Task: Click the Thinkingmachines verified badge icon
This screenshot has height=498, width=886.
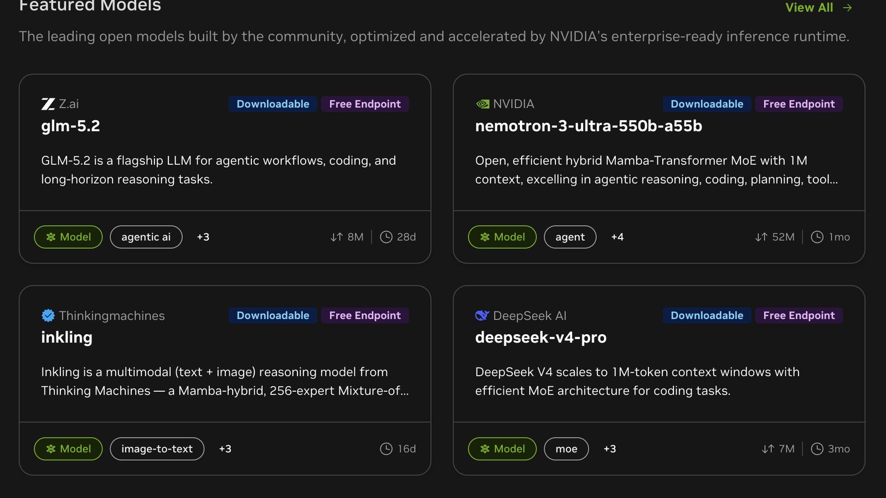Action: click(48, 315)
